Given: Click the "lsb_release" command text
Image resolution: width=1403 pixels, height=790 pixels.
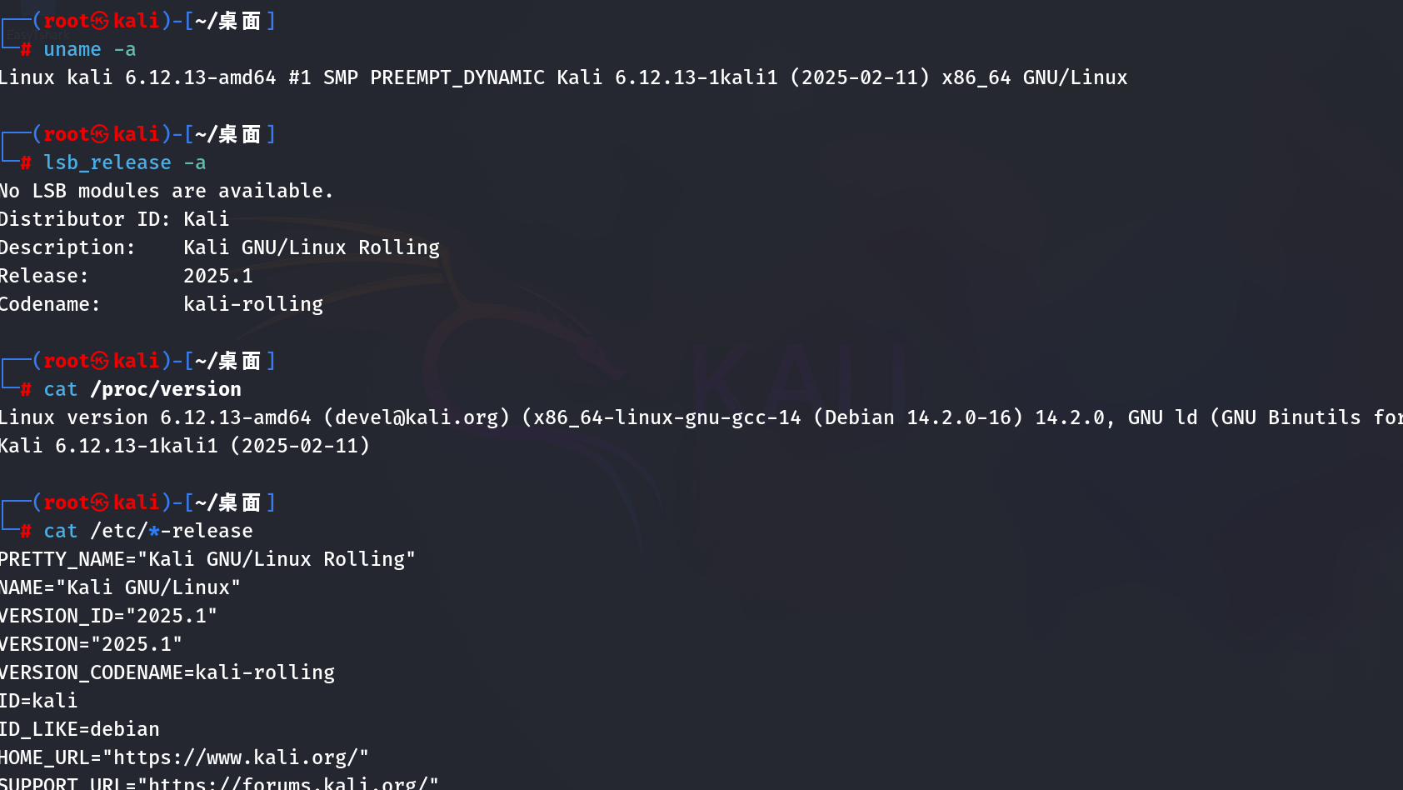Looking at the screenshot, I should click(107, 163).
